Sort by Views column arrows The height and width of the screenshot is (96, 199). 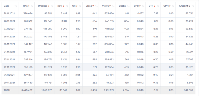tap(113, 6)
